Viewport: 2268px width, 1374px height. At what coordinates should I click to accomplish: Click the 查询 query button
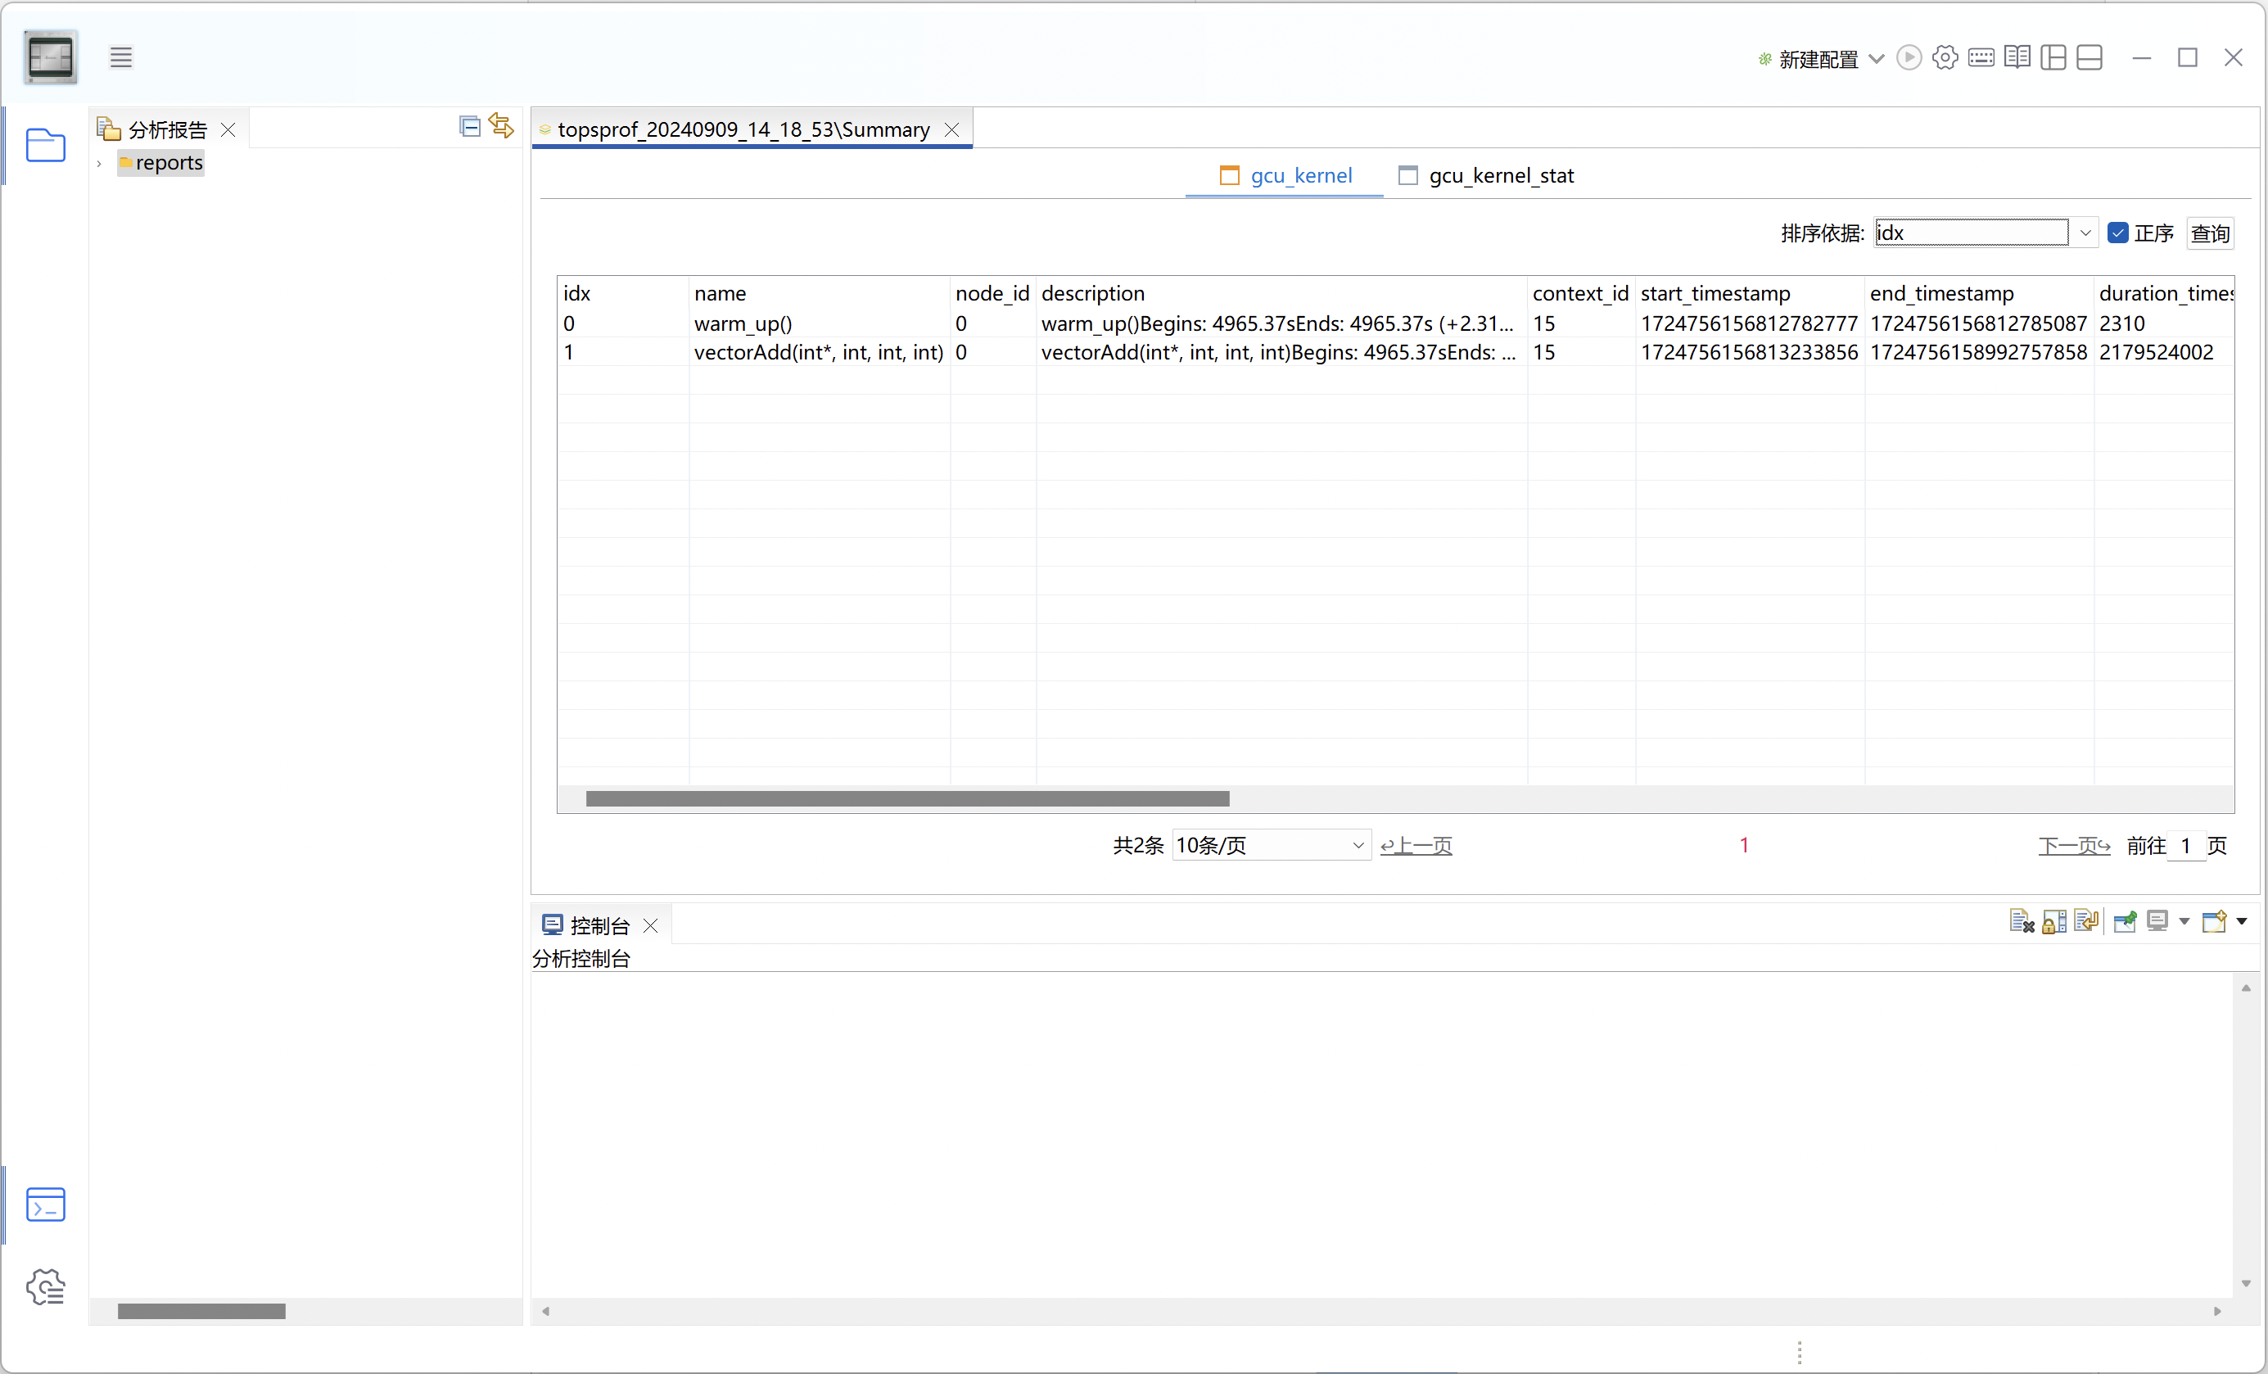tap(2210, 233)
